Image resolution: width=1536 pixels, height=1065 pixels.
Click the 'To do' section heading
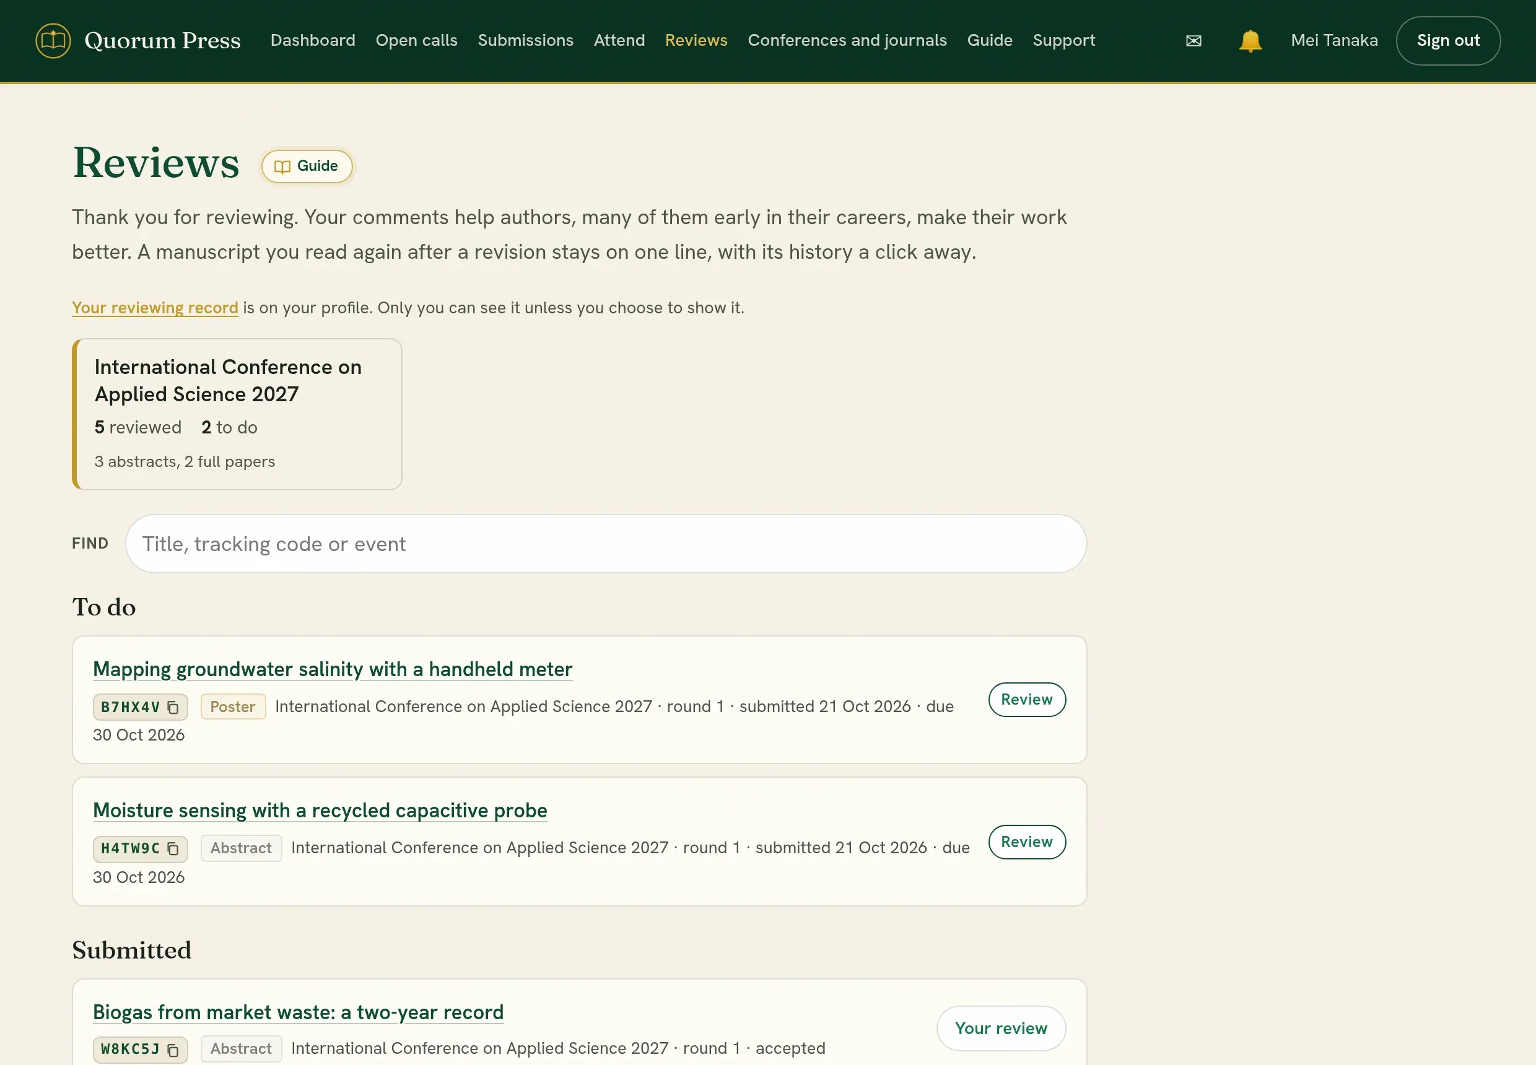point(103,607)
